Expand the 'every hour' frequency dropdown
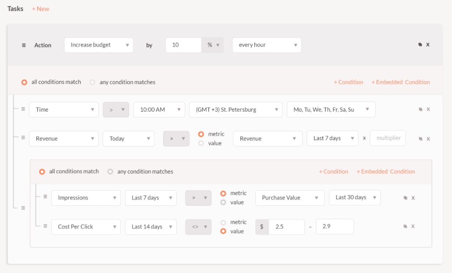 pos(267,45)
